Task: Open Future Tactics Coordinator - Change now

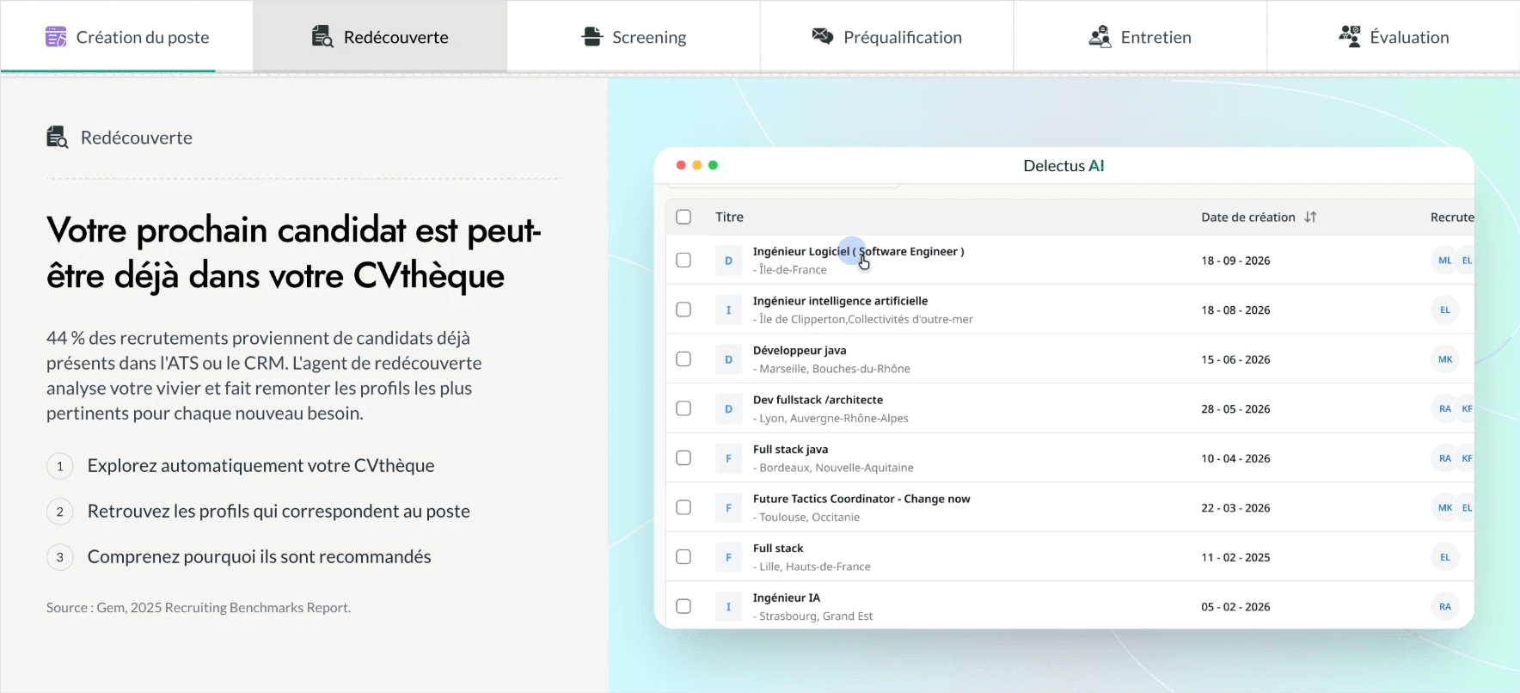Action: [861, 499]
